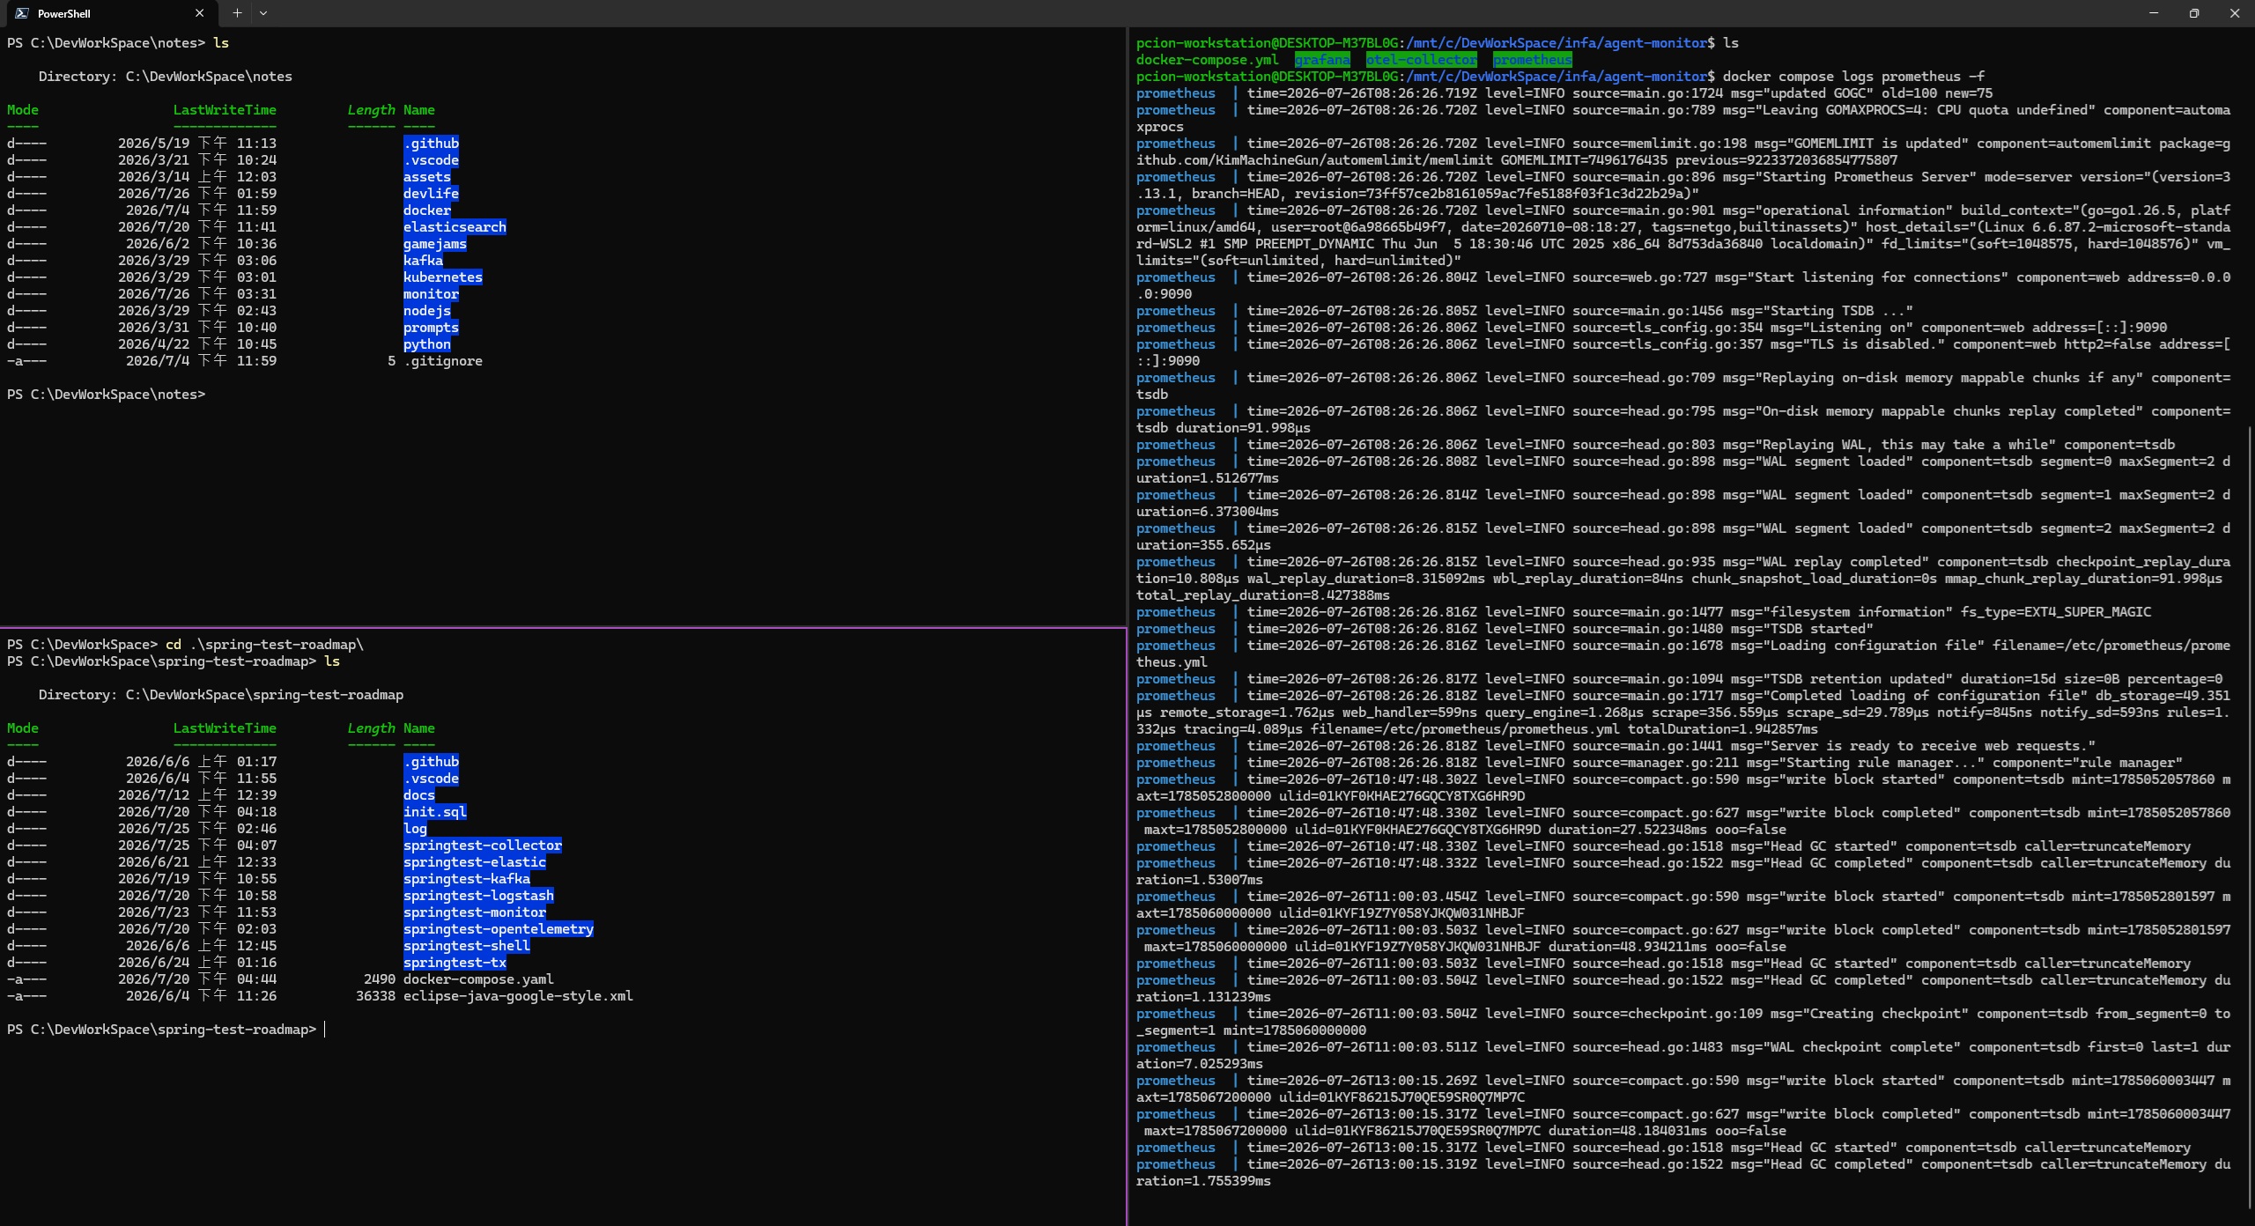The height and width of the screenshot is (1226, 2255).
Task: Click the prometheus directory in WSL listing
Action: 1533,60
